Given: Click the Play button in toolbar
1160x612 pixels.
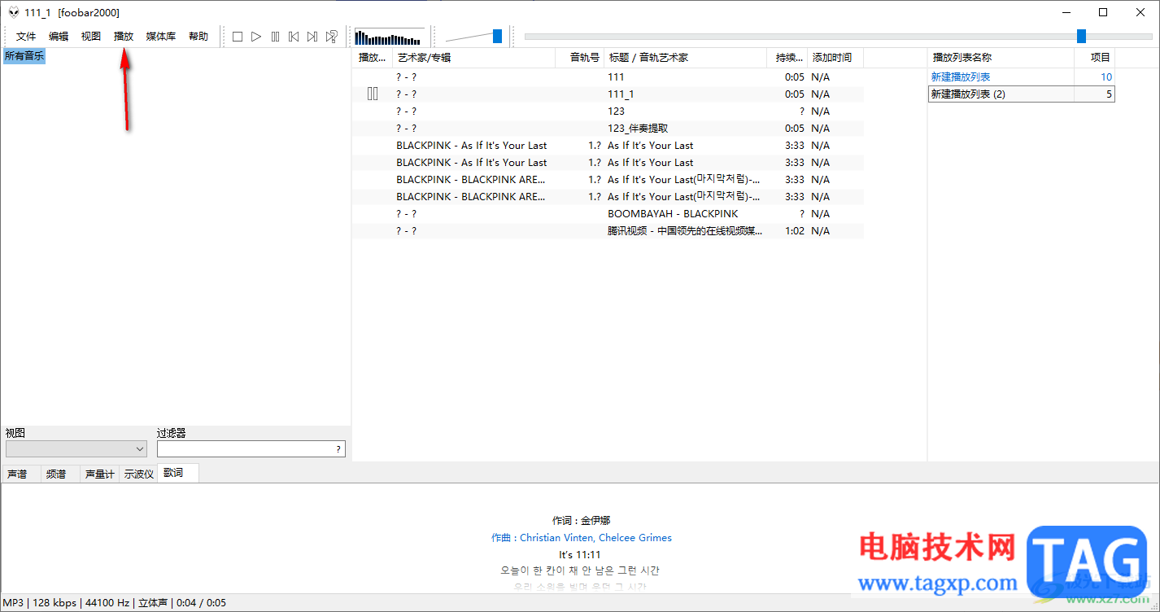Looking at the screenshot, I should pos(256,37).
